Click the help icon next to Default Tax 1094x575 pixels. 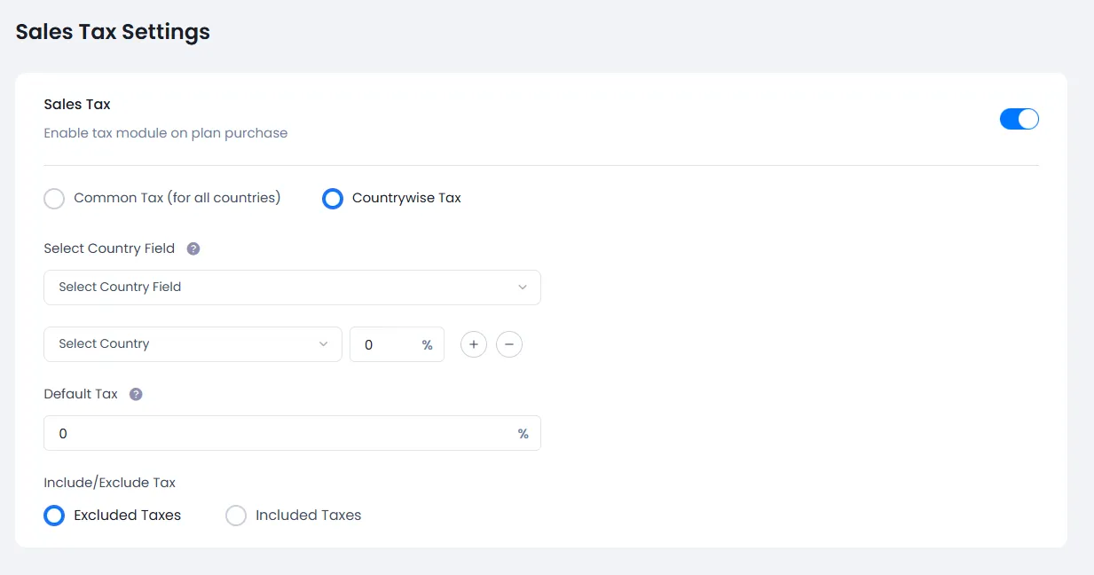[136, 394]
